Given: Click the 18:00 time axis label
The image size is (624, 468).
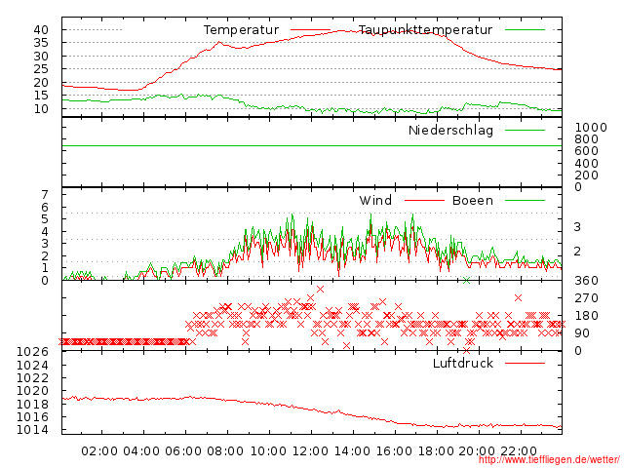Looking at the screenshot, I should pos(436,451).
